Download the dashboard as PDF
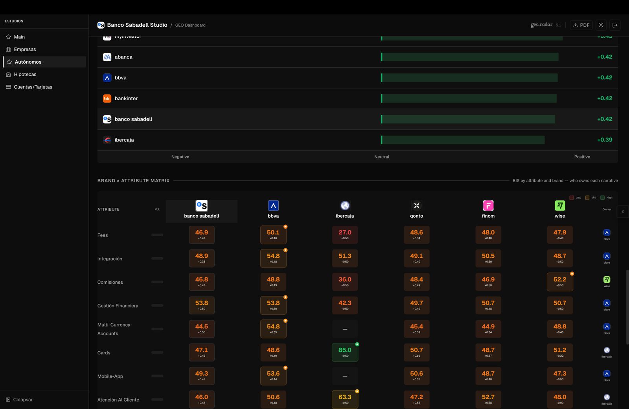629x409 pixels. tap(581, 25)
